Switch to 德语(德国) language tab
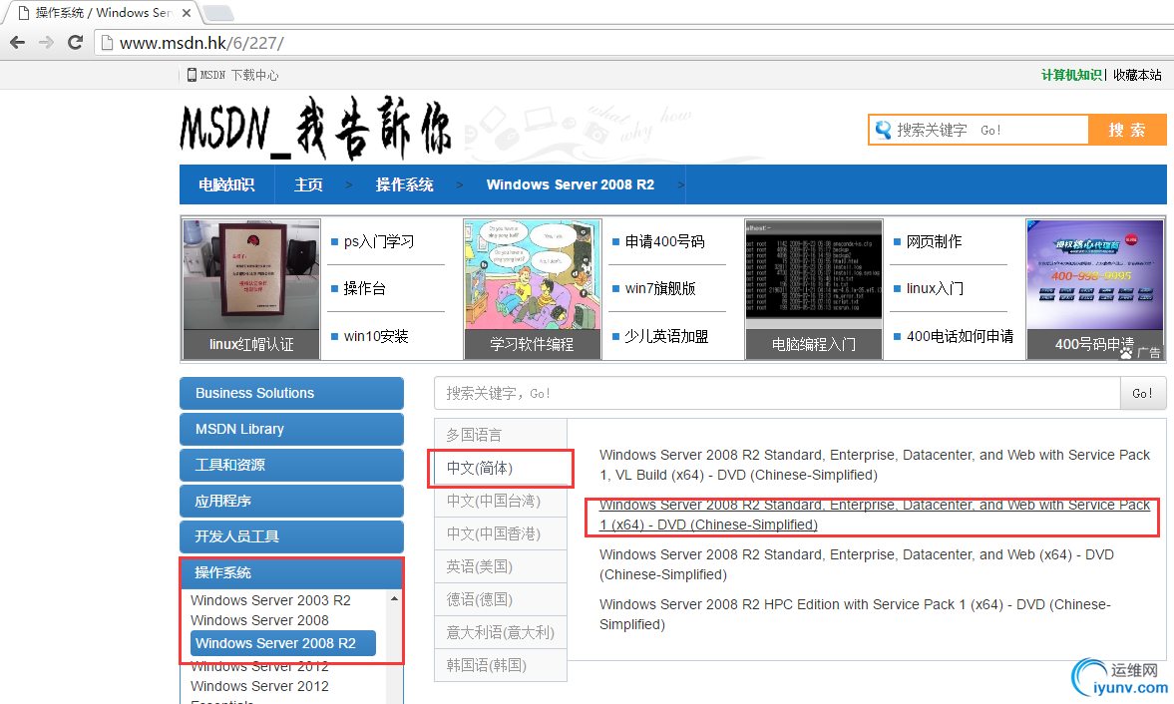The height and width of the screenshot is (704, 1174). click(x=500, y=599)
